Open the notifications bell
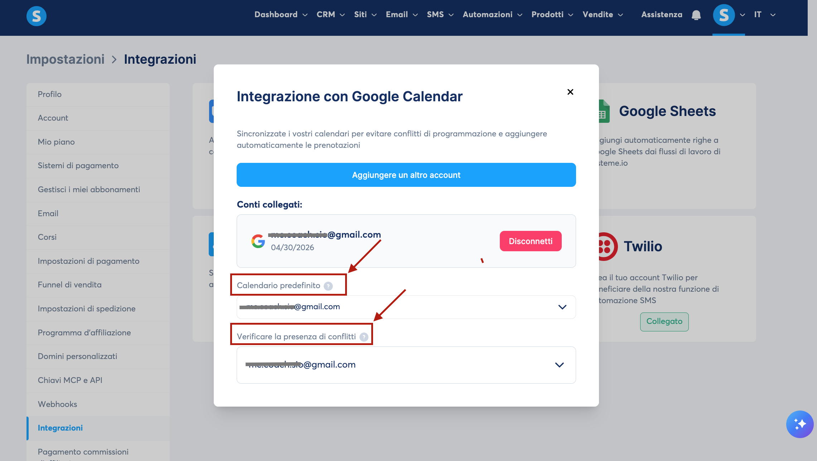Screen dimensions: 817x461 pos(696,15)
